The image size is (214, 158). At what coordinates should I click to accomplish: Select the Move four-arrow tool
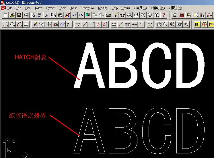pyautogui.click(x=48, y=24)
